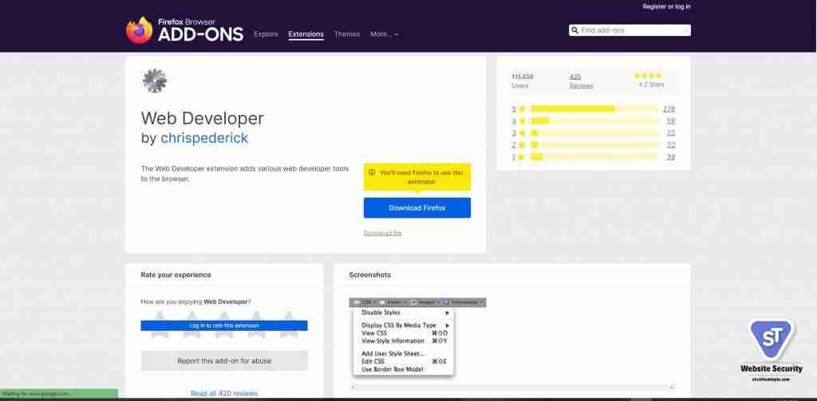Expand the More… dropdown menu

click(384, 33)
